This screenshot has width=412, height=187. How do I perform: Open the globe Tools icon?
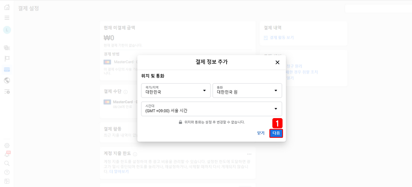pyautogui.click(x=6, y=80)
